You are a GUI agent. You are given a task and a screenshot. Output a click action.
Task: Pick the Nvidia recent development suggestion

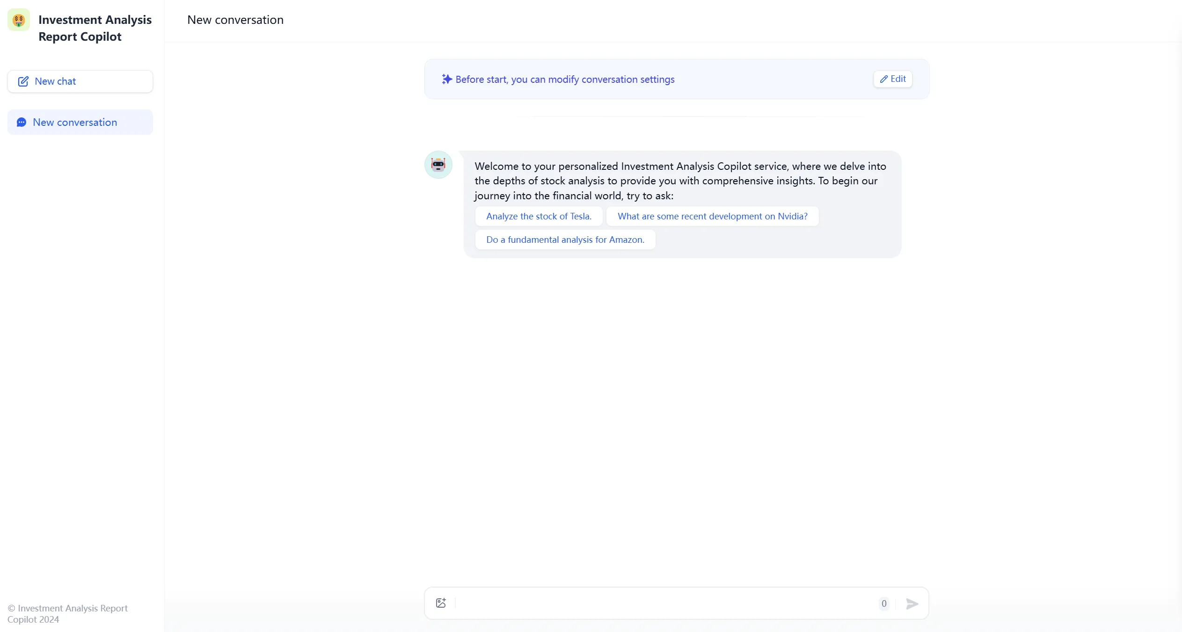coord(712,217)
